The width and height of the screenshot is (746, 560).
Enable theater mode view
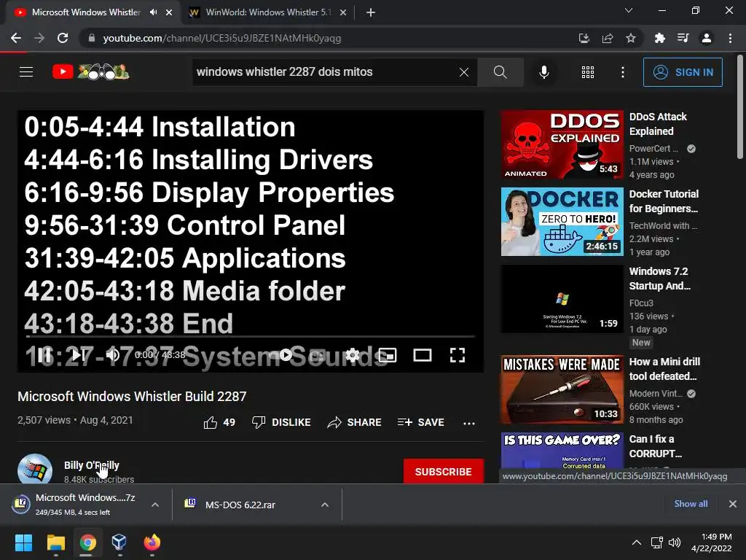[423, 355]
